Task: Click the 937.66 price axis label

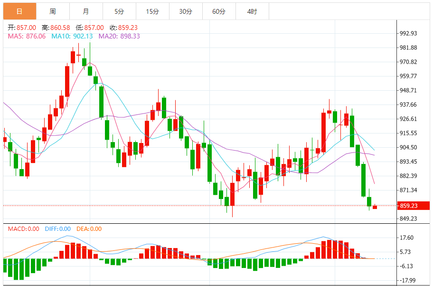Action: (408, 105)
